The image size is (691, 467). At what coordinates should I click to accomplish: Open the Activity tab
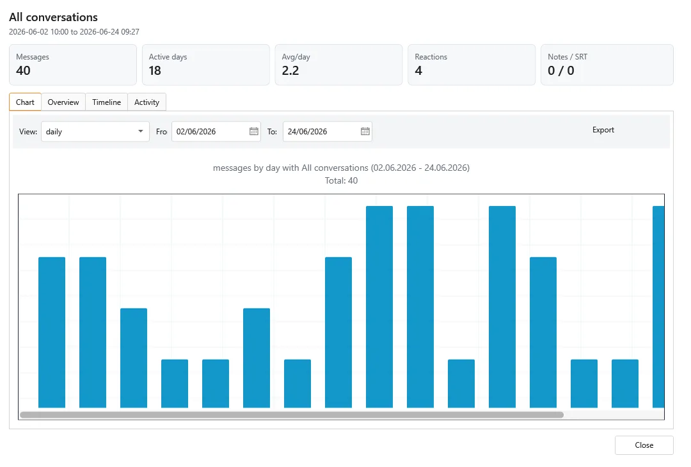(x=147, y=102)
